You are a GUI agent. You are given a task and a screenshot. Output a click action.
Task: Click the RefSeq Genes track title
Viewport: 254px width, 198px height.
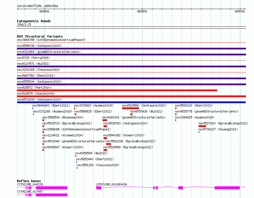(29, 181)
